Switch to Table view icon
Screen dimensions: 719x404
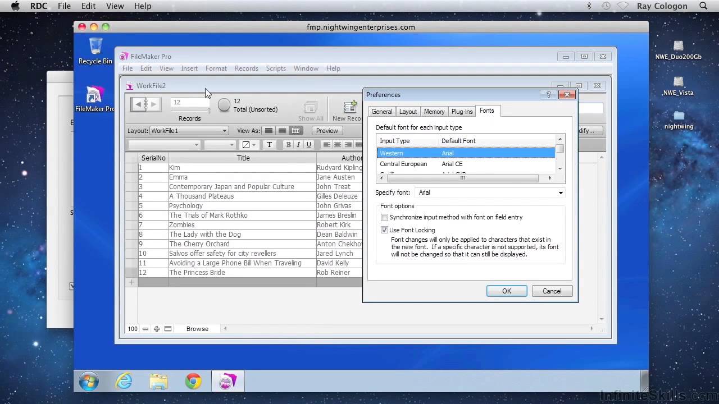click(296, 131)
